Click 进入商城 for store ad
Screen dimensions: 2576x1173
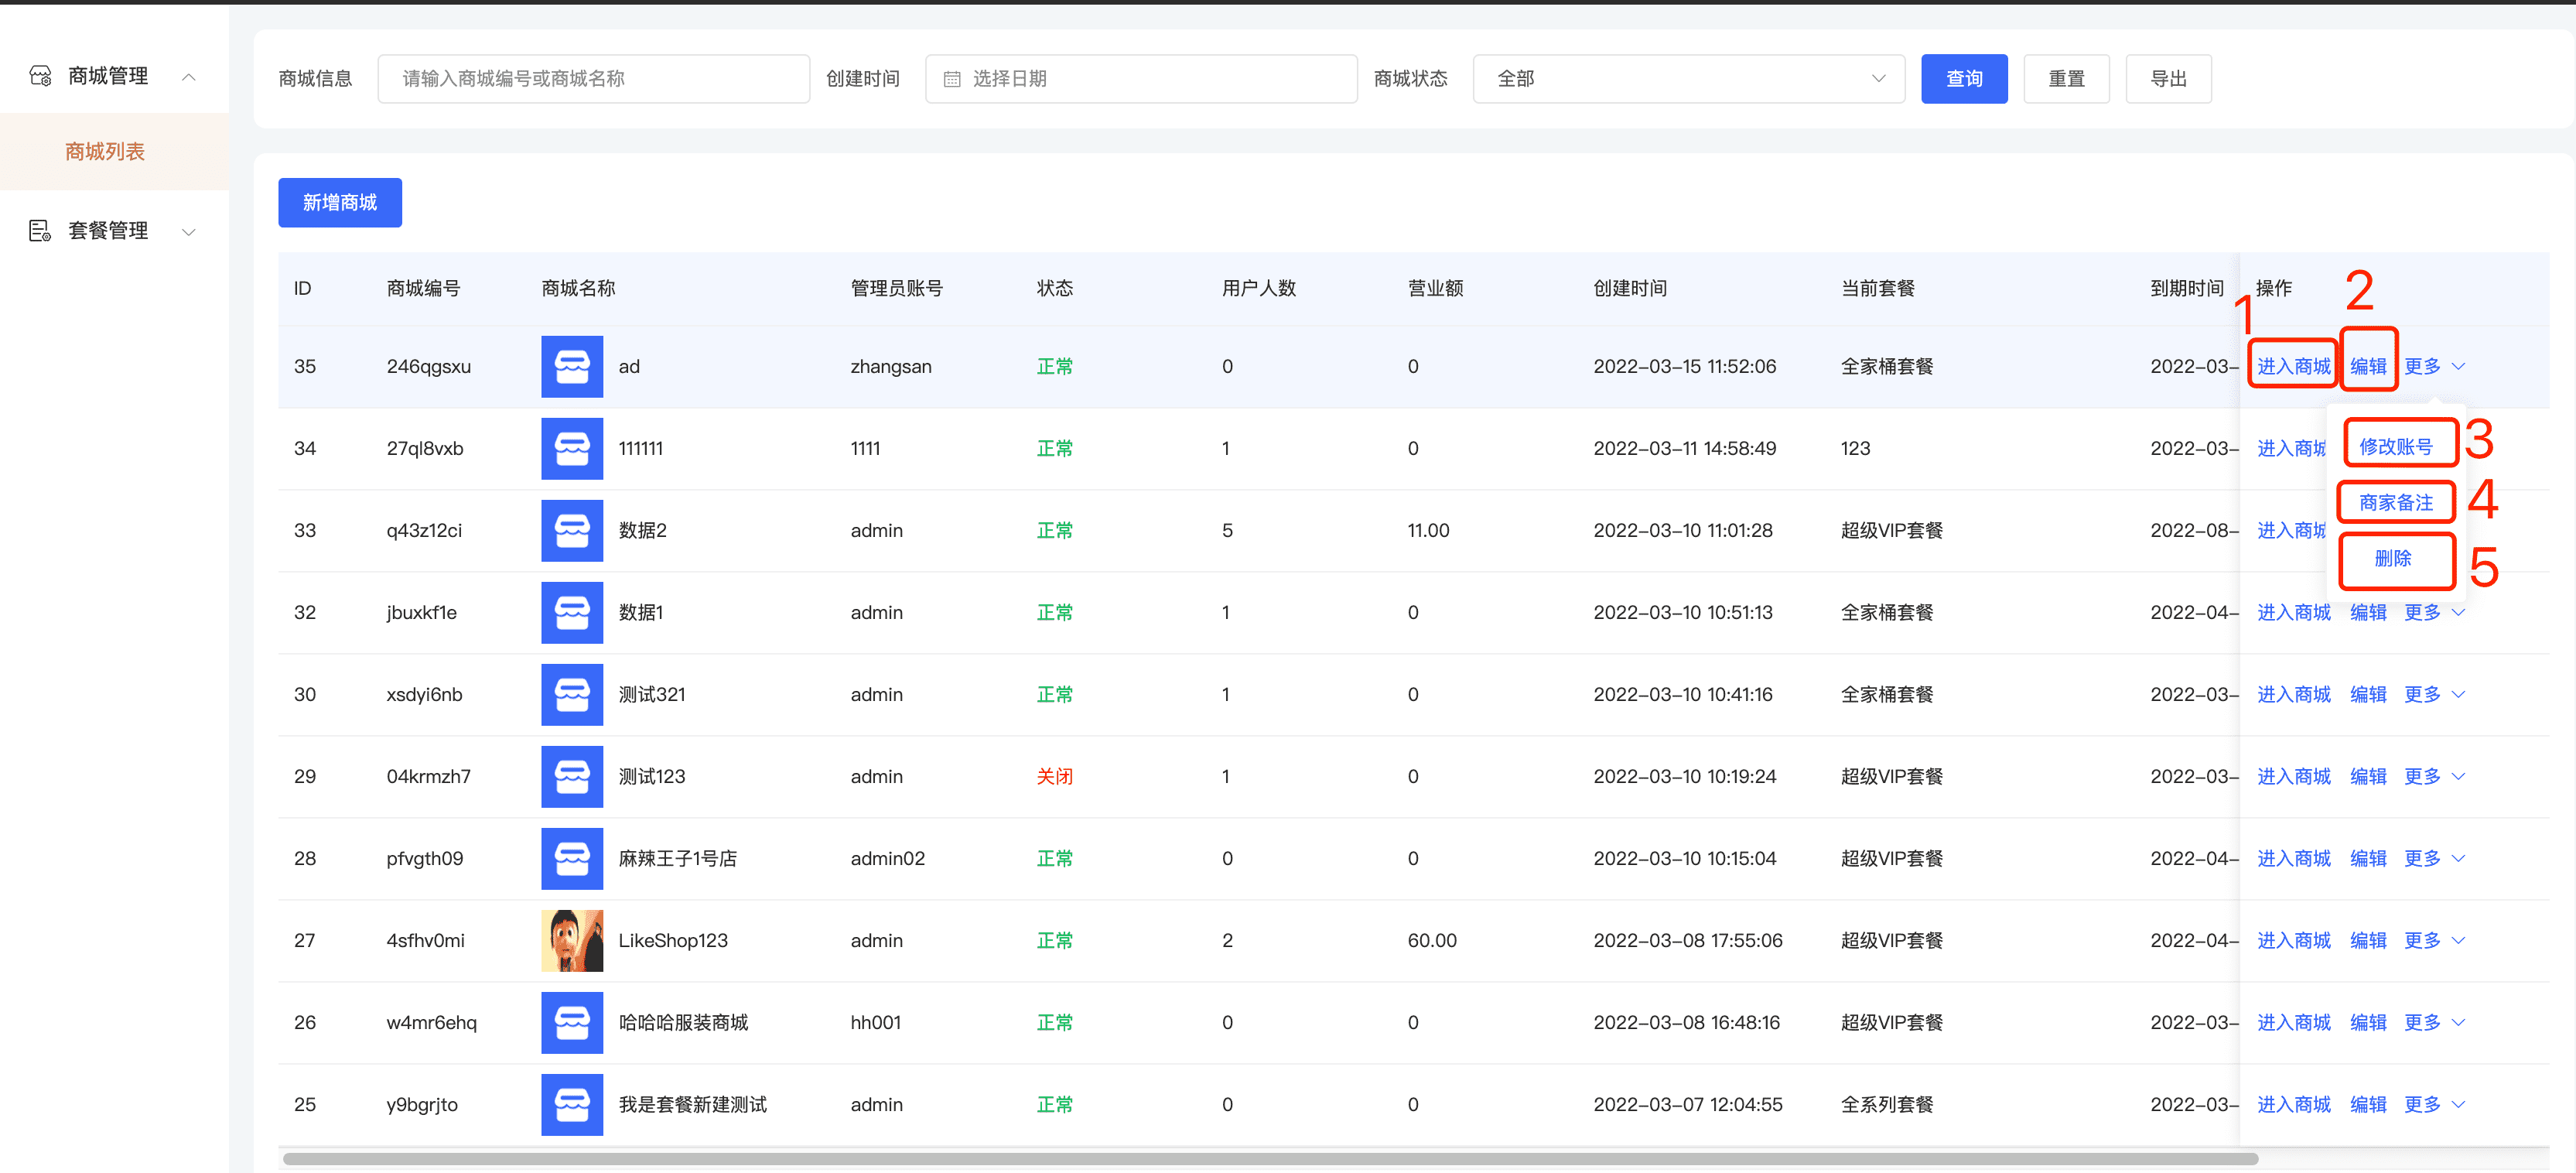[2293, 366]
